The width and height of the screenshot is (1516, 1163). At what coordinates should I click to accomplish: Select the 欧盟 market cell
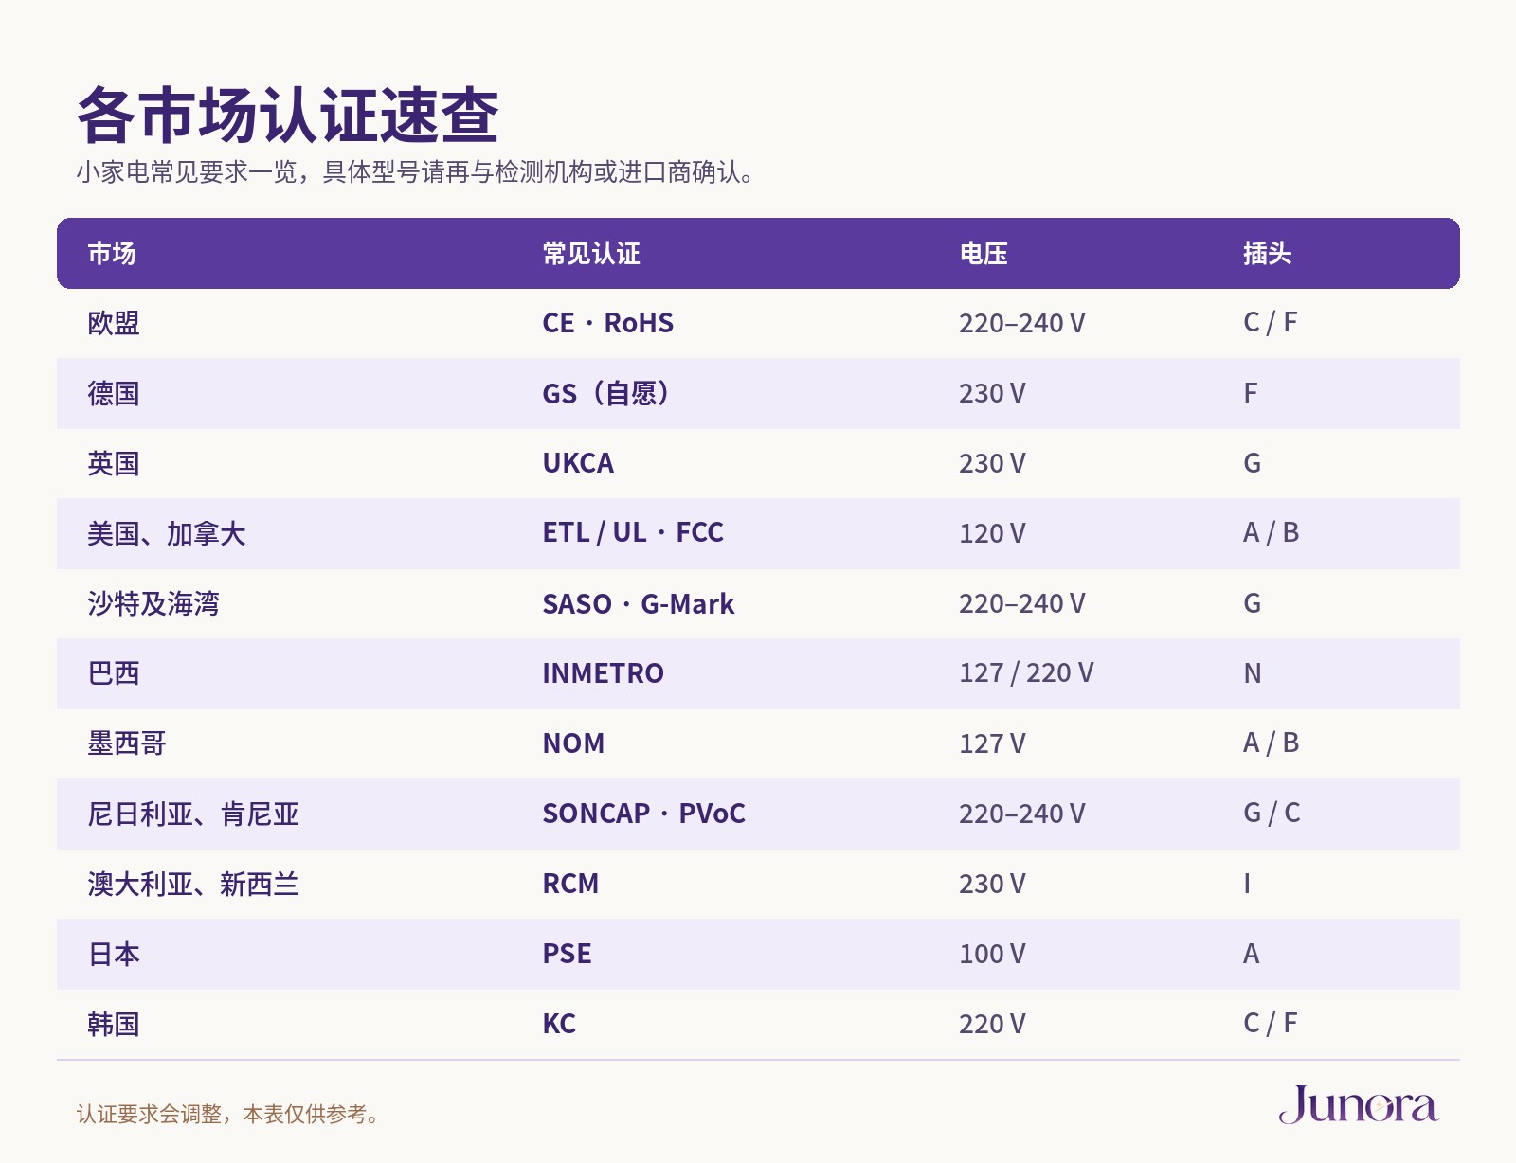click(x=114, y=323)
